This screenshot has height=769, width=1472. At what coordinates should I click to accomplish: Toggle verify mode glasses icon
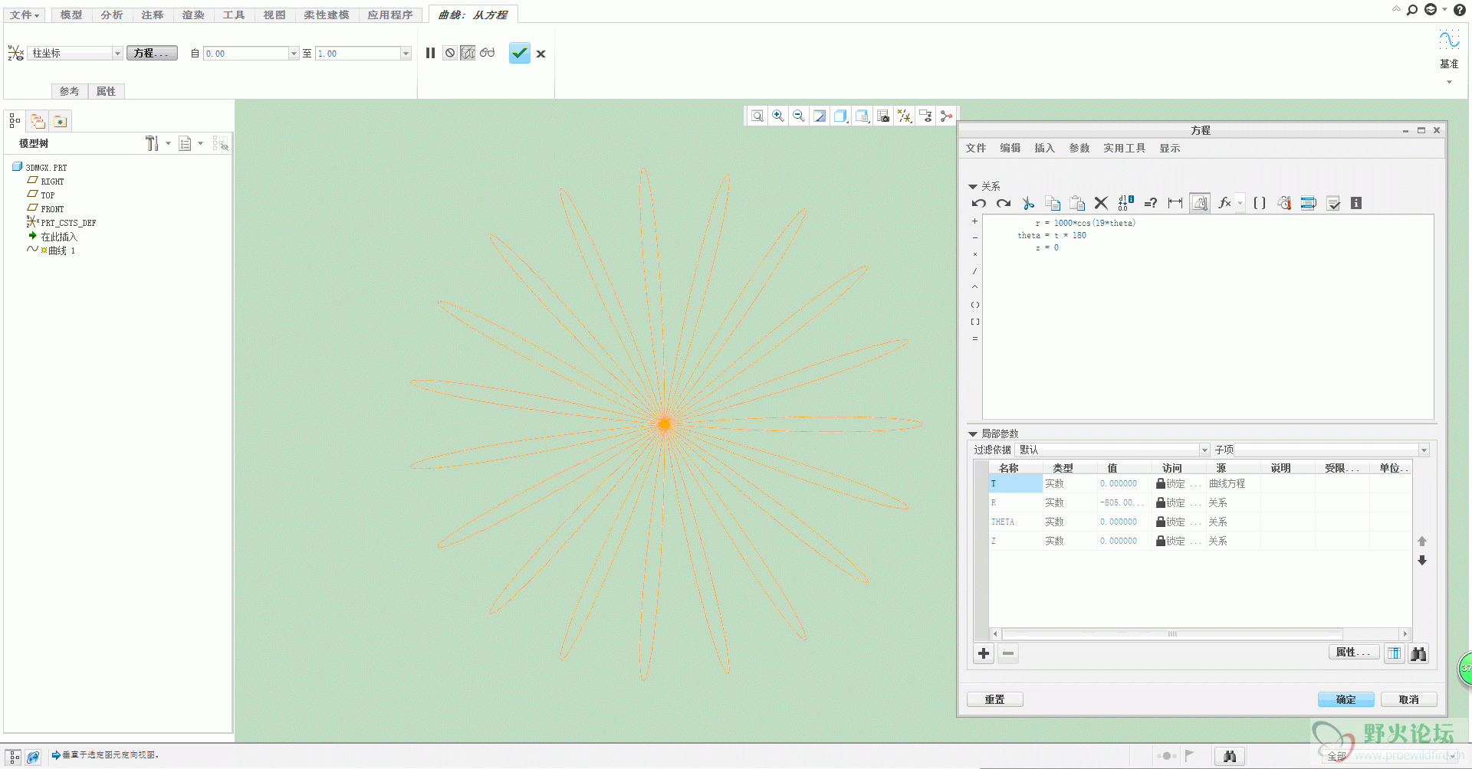point(487,53)
